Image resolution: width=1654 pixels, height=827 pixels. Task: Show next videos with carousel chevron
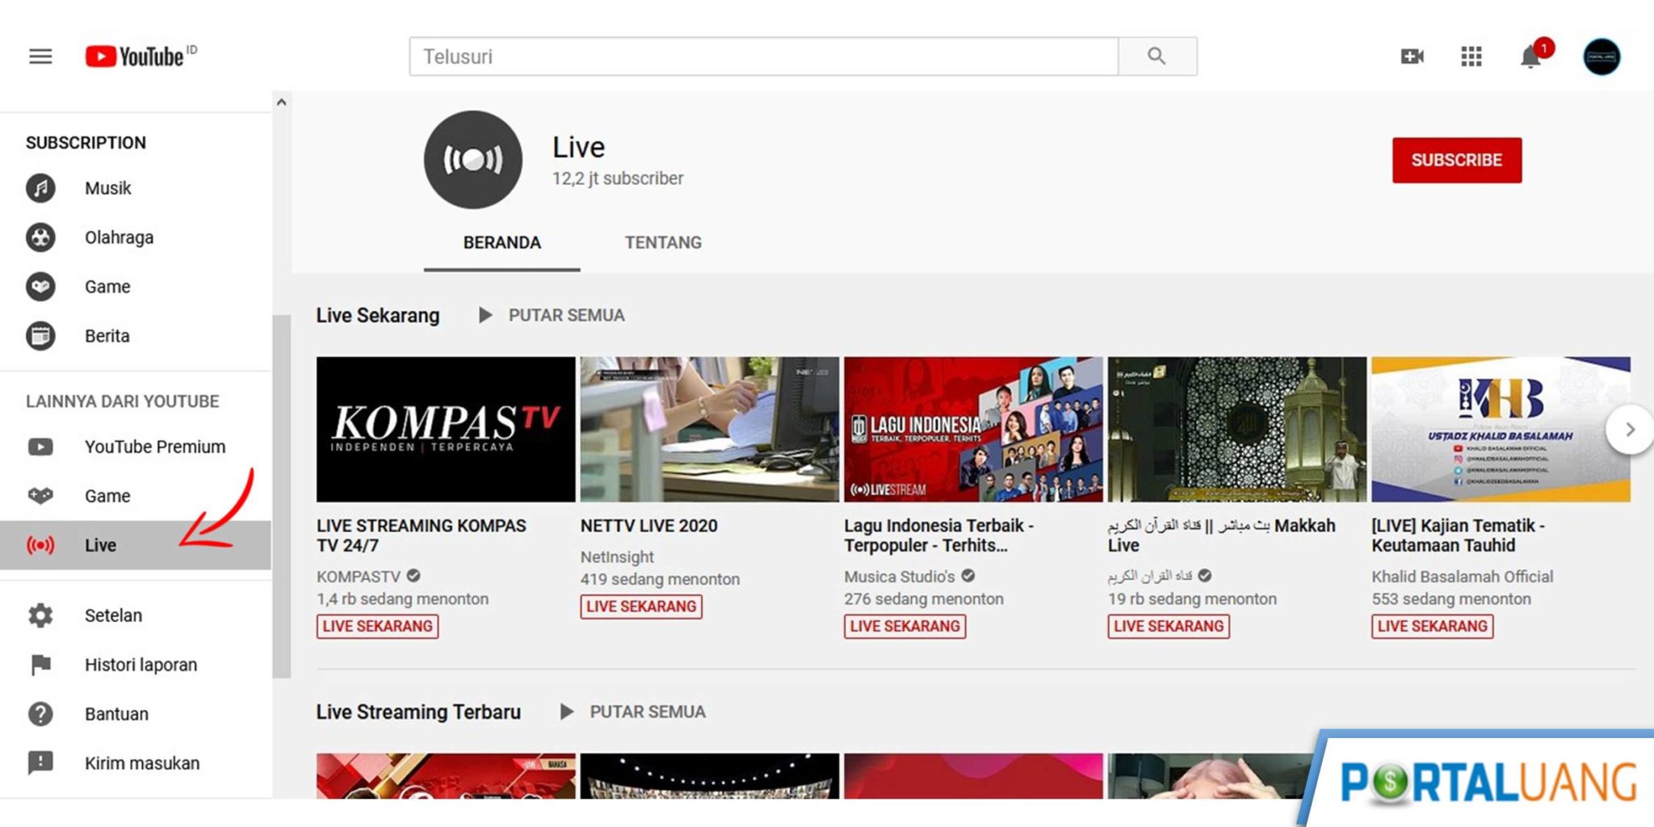point(1629,430)
